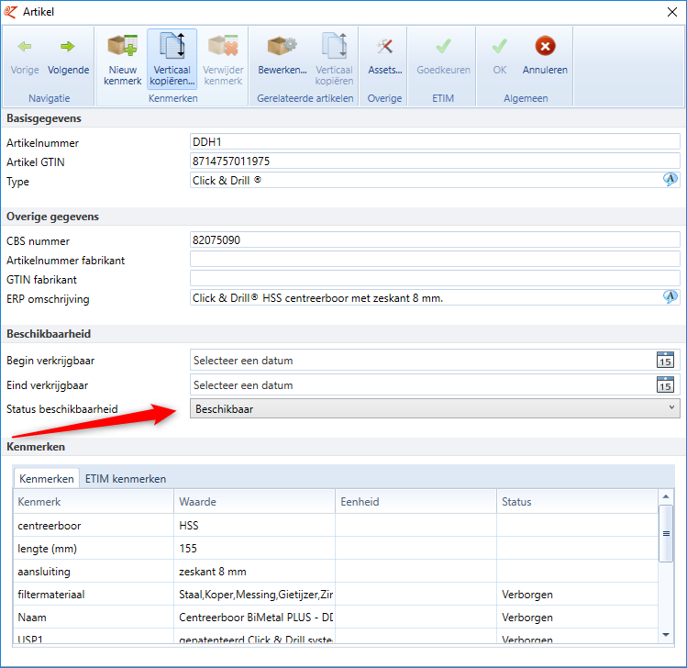Click the zeskant 8 mm value cell
This screenshot has width=687, height=668.
click(x=255, y=571)
